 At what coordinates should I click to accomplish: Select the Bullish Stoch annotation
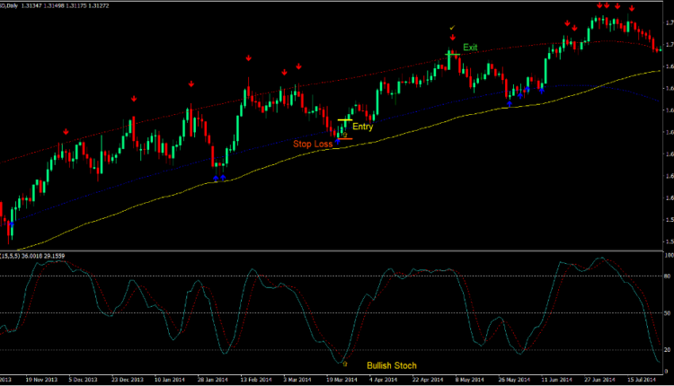[x=392, y=366]
